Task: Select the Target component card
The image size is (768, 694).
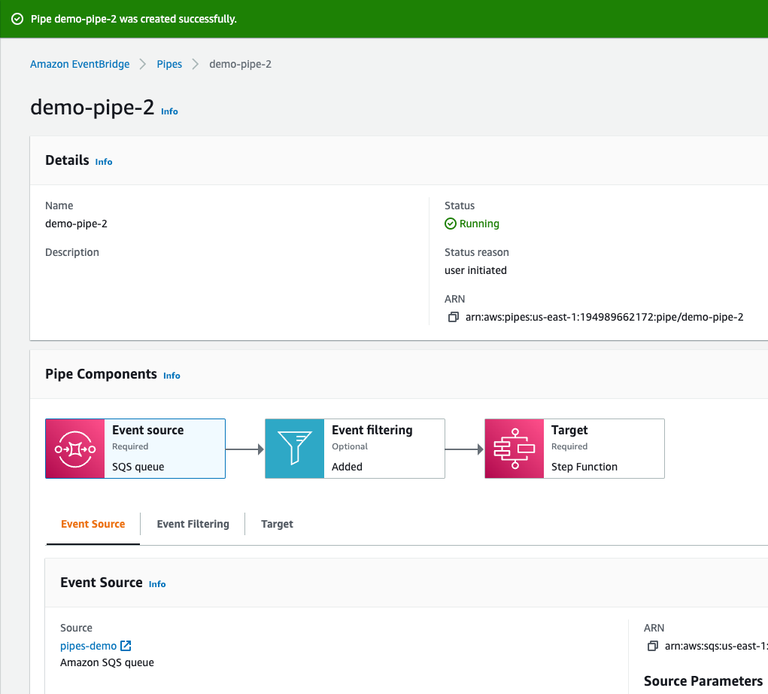Action: [x=575, y=449]
